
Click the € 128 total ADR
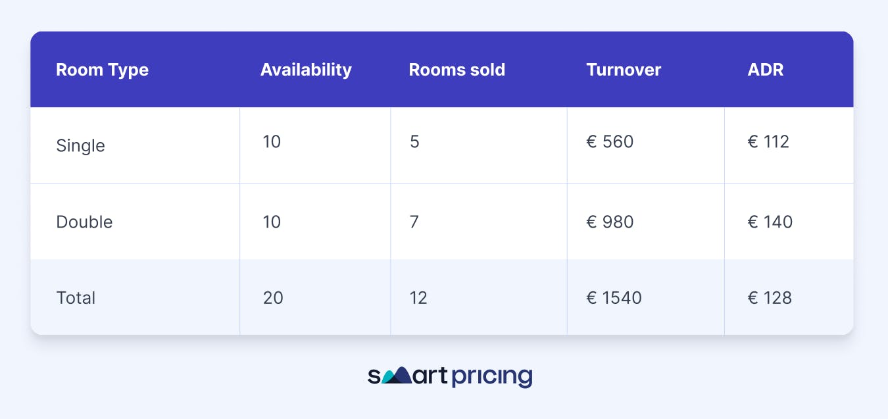pyautogui.click(x=770, y=298)
